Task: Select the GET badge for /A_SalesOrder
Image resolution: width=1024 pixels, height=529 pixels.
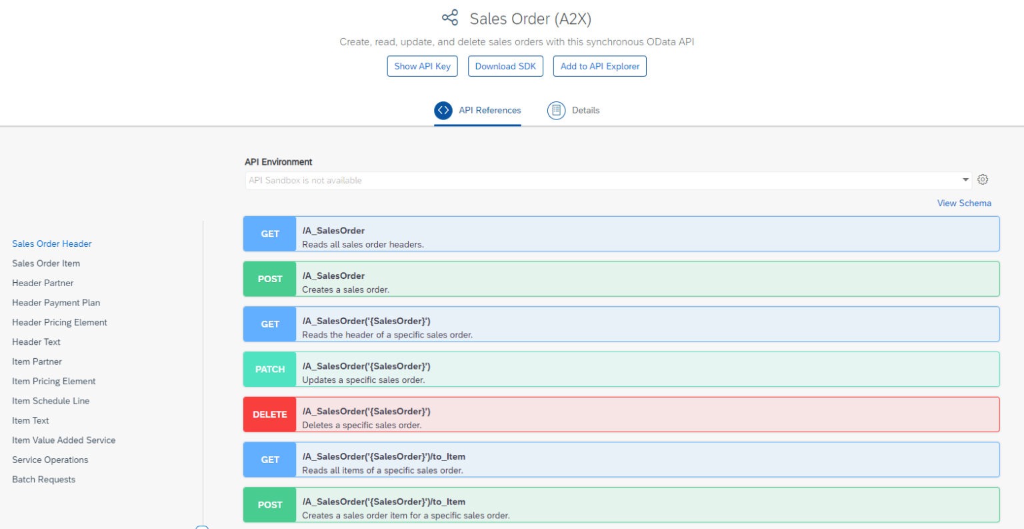Action: click(x=269, y=233)
